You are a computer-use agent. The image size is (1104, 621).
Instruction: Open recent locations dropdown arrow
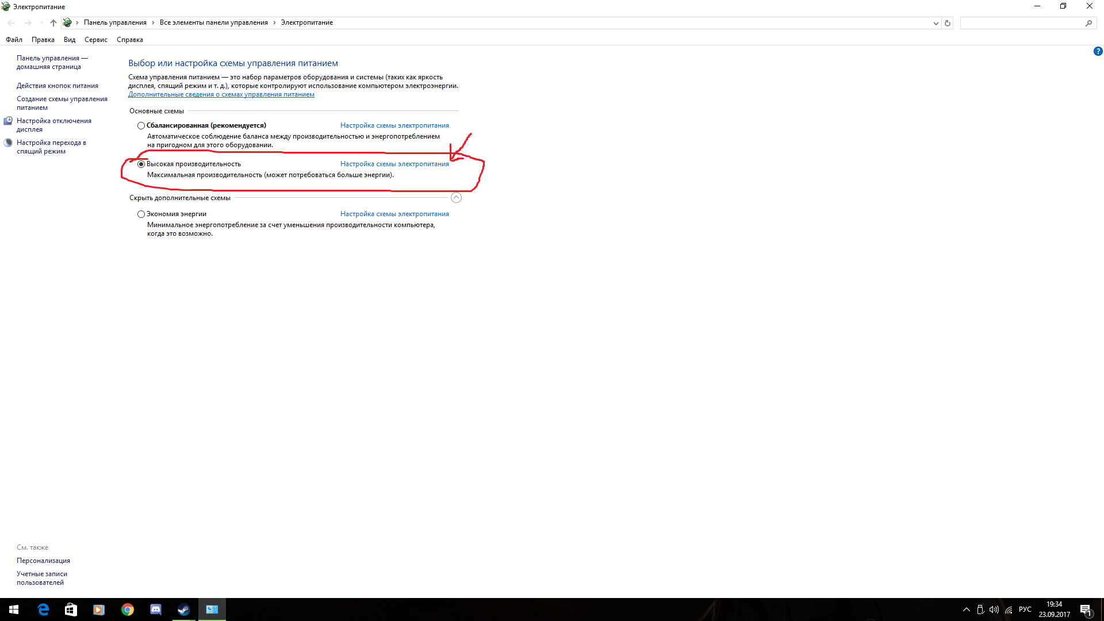click(x=41, y=23)
